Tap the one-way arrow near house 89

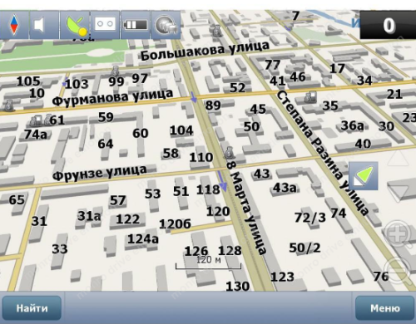[x=194, y=97]
